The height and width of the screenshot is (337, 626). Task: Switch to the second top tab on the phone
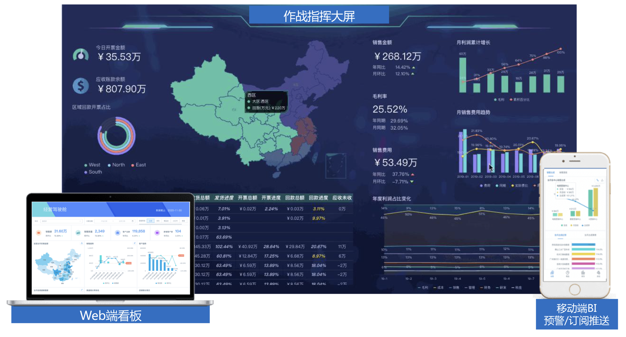pyautogui.click(x=563, y=172)
